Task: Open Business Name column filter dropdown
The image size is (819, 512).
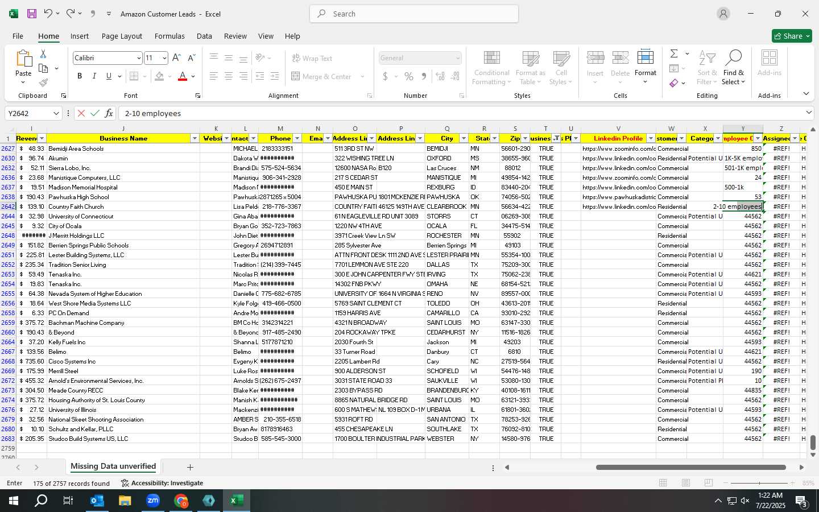Action: point(195,138)
